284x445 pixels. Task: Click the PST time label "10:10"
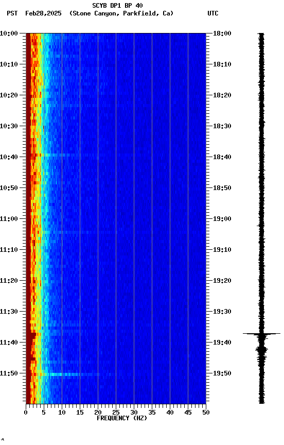9,64
